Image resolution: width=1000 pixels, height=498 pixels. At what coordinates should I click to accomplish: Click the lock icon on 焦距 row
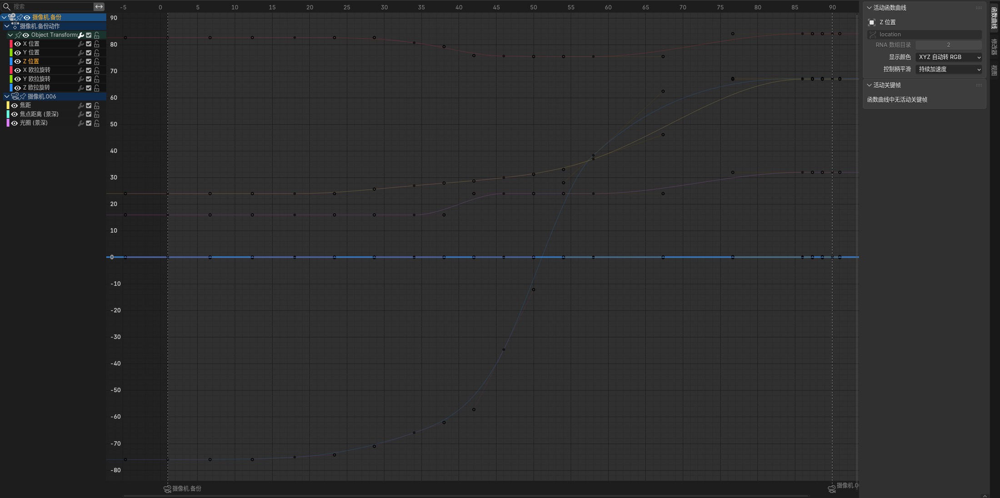[x=96, y=106]
